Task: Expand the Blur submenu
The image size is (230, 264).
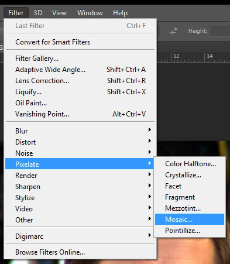Action: click(x=80, y=131)
